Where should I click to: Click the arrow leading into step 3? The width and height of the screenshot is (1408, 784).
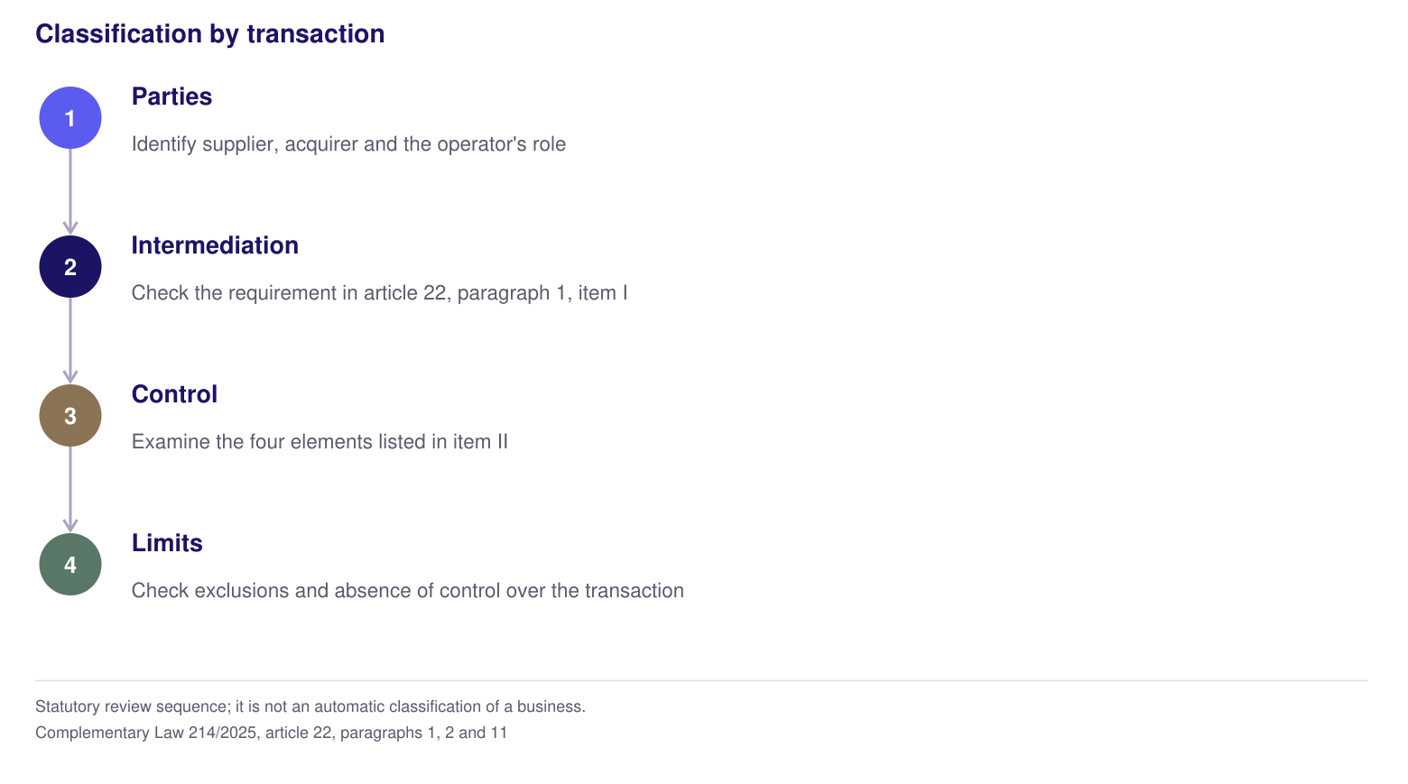click(70, 341)
